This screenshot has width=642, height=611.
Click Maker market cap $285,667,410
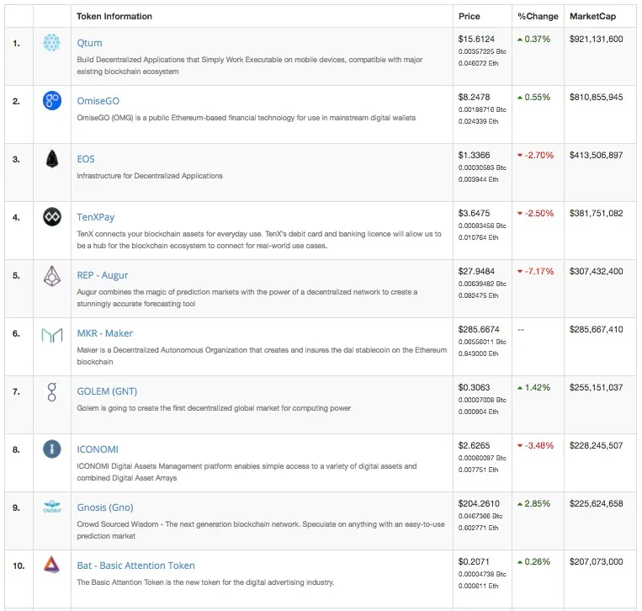596,329
